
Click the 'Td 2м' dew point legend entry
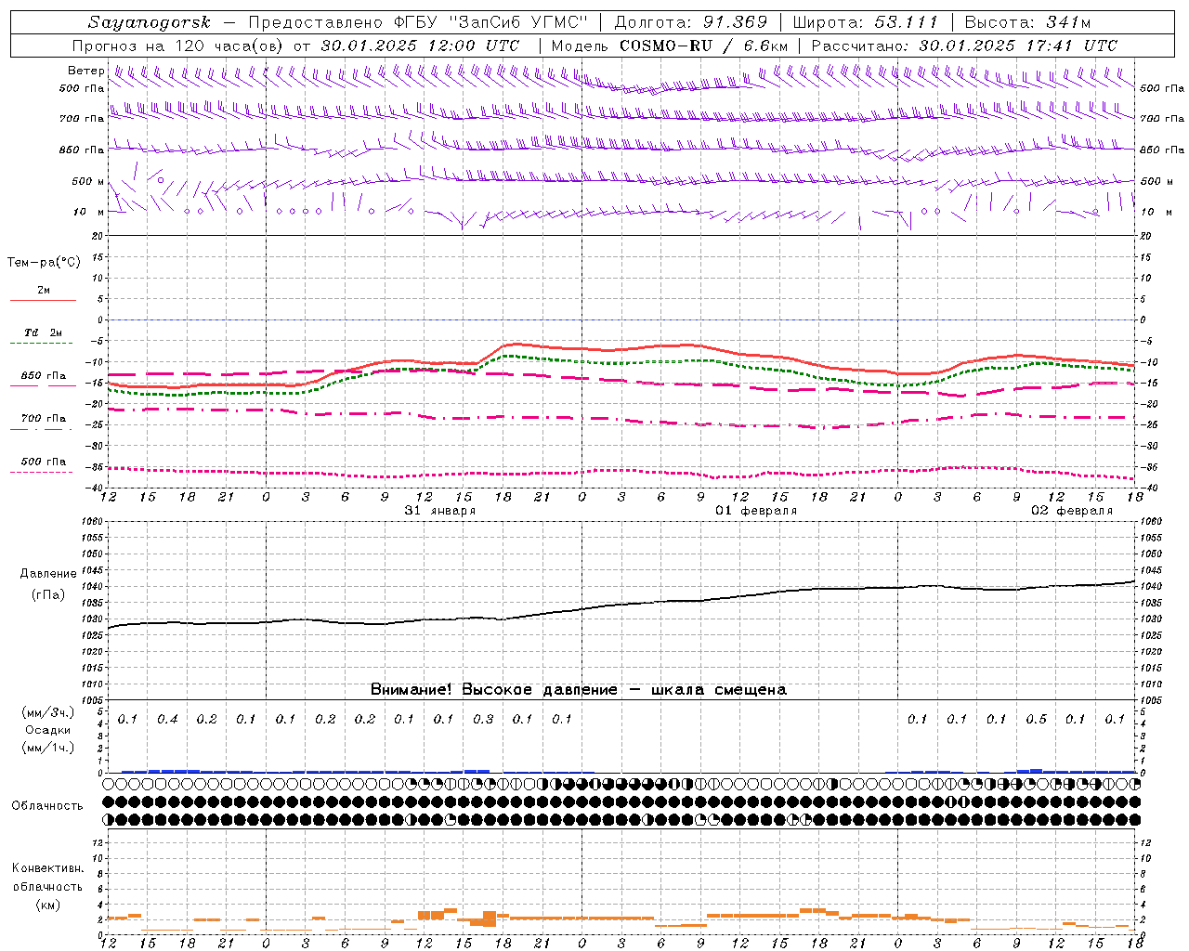pos(44,332)
